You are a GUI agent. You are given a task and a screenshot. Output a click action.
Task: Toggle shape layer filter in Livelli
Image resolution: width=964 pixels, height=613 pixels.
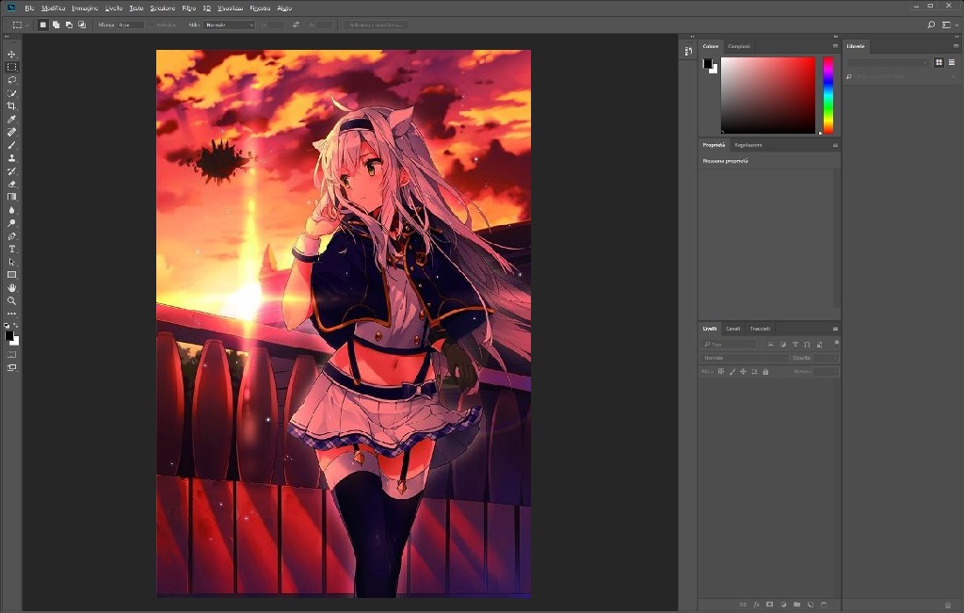(807, 345)
